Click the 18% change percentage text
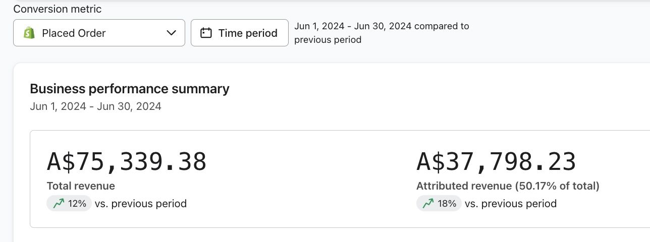Image resolution: width=650 pixels, height=242 pixels. coord(447,204)
